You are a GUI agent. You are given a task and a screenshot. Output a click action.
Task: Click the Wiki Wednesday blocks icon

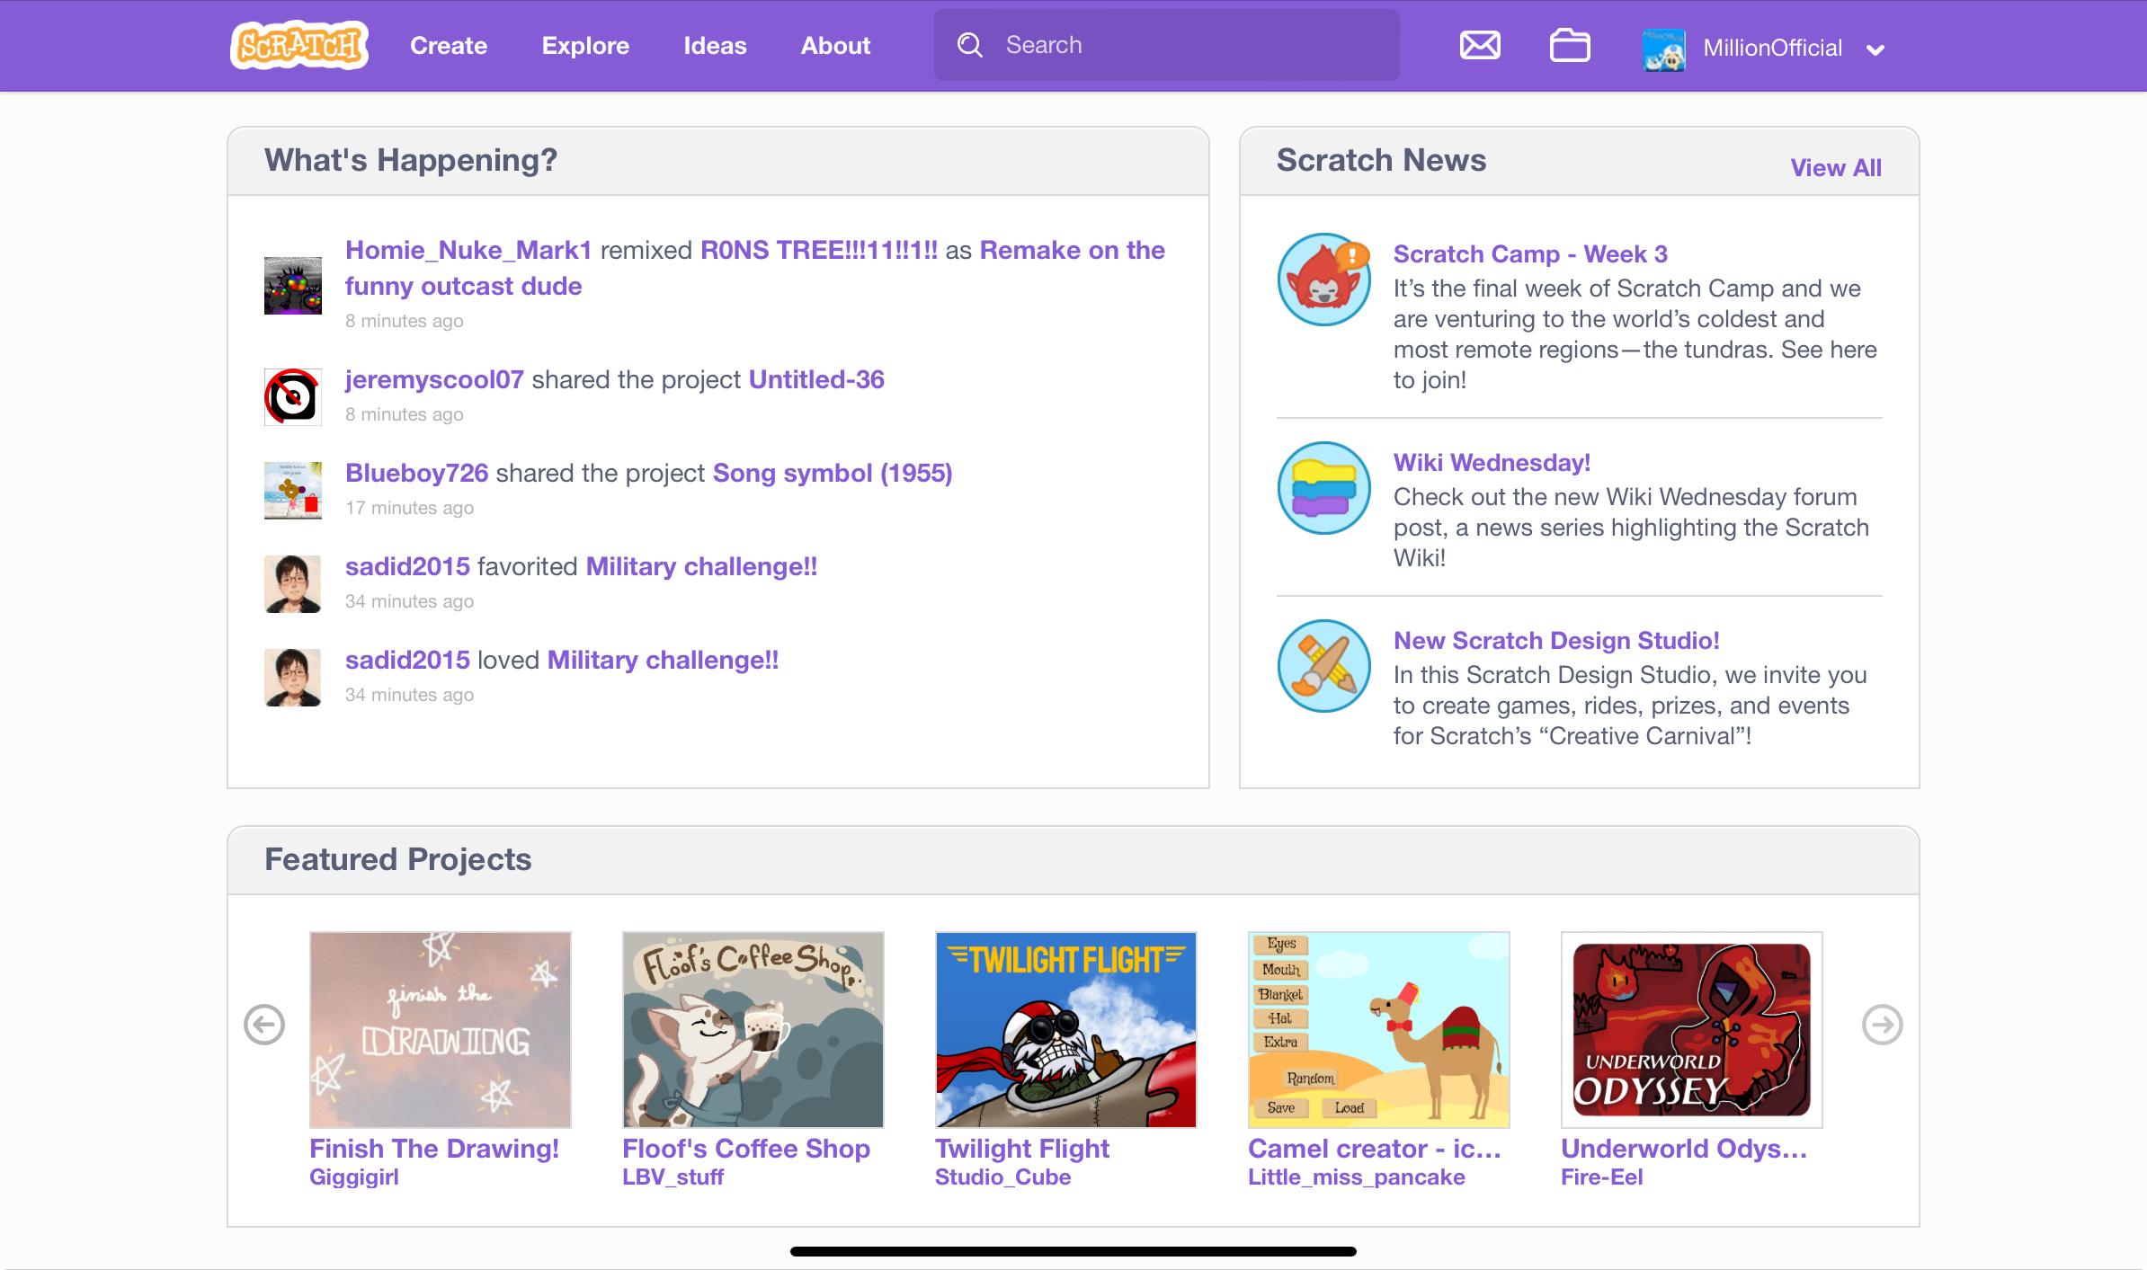(x=1323, y=488)
